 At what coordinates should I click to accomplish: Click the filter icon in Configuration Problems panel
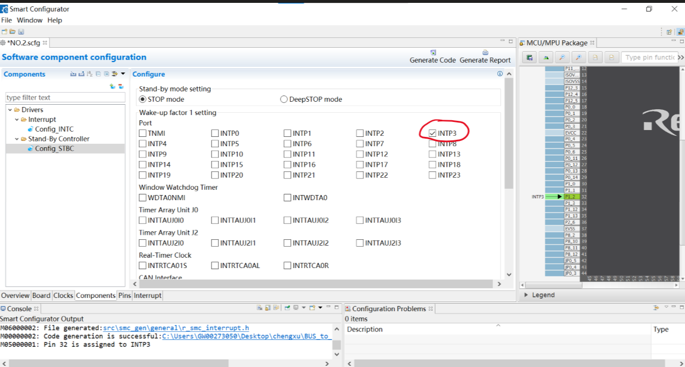click(x=656, y=308)
